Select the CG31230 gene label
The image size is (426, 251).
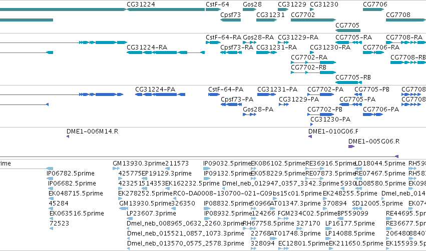[x=324, y=4]
